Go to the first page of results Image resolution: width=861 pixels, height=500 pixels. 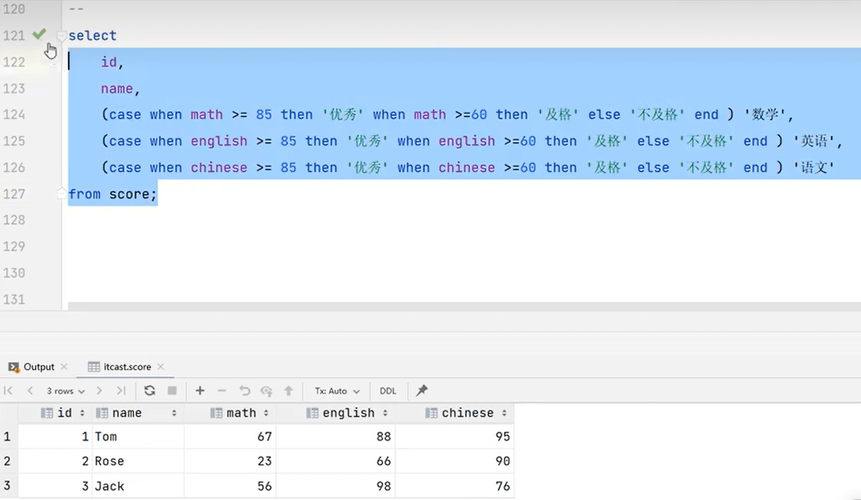pyautogui.click(x=9, y=390)
